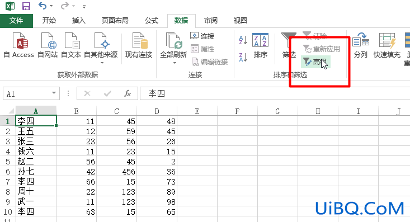Switch to the 审阅 tab
The width and height of the screenshot is (410, 222).
(x=211, y=20)
